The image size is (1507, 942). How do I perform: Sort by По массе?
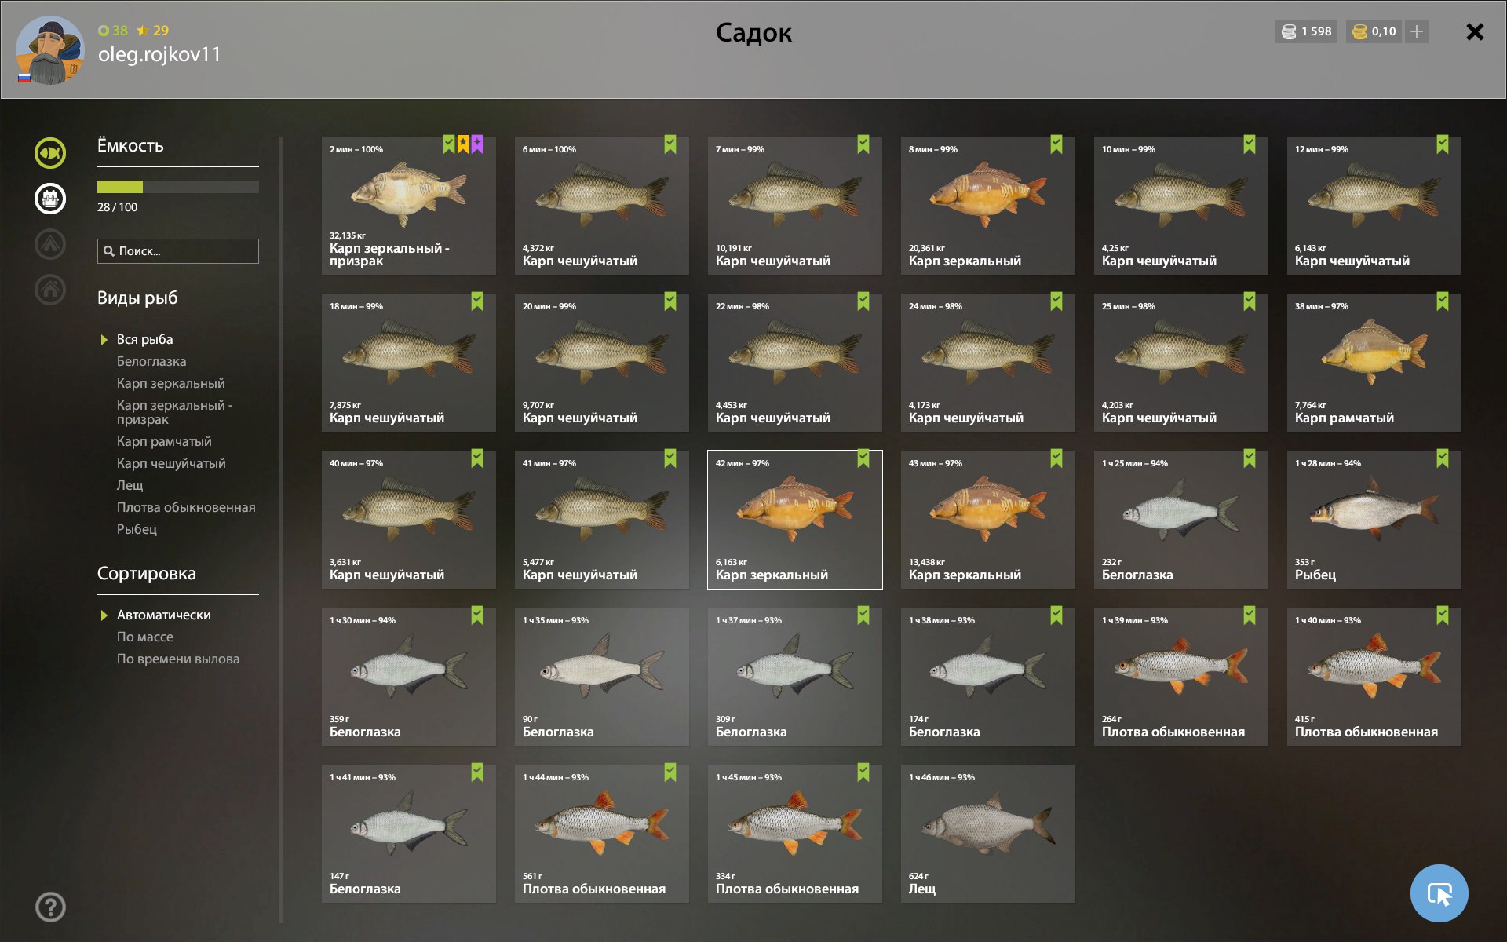click(x=144, y=637)
